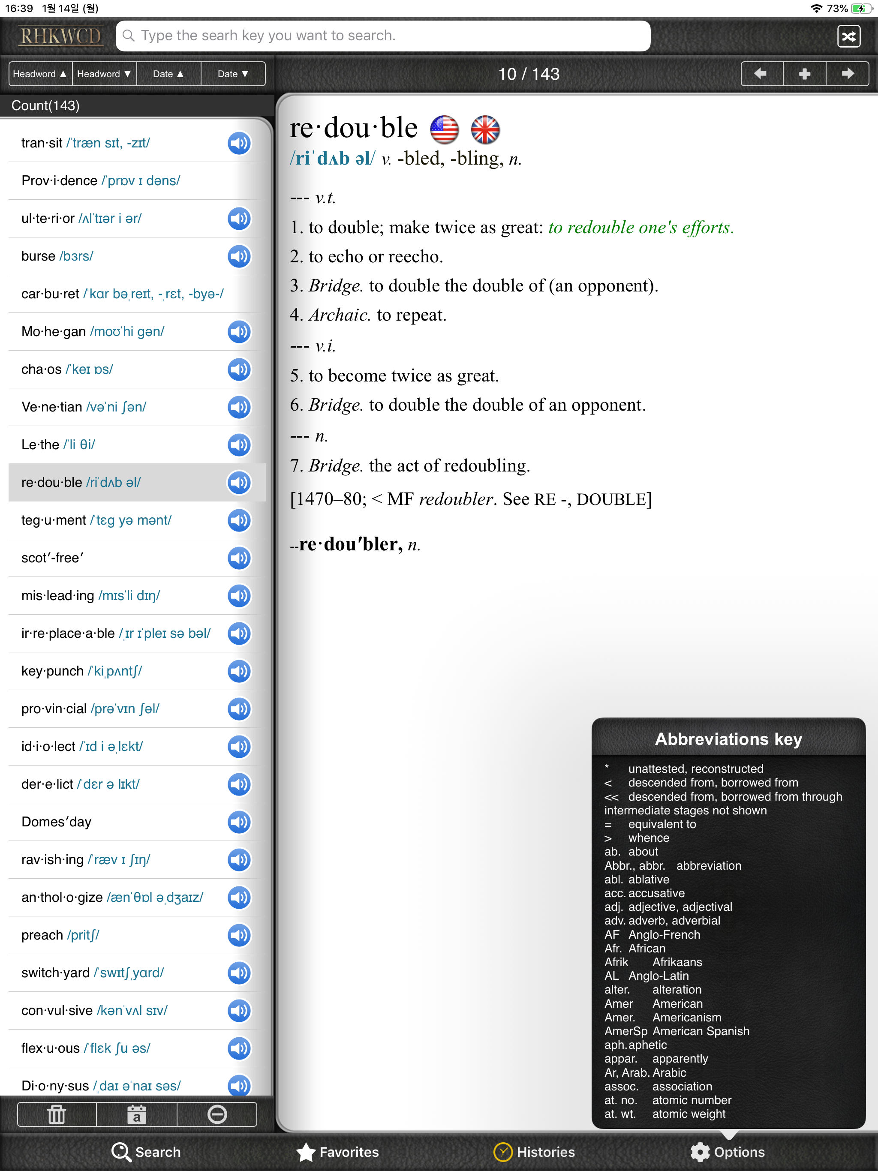Image resolution: width=878 pixels, height=1171 pixels.
Task: Play audio pronunciation for rav·ish·ing
Action: (x=239, y=859)
